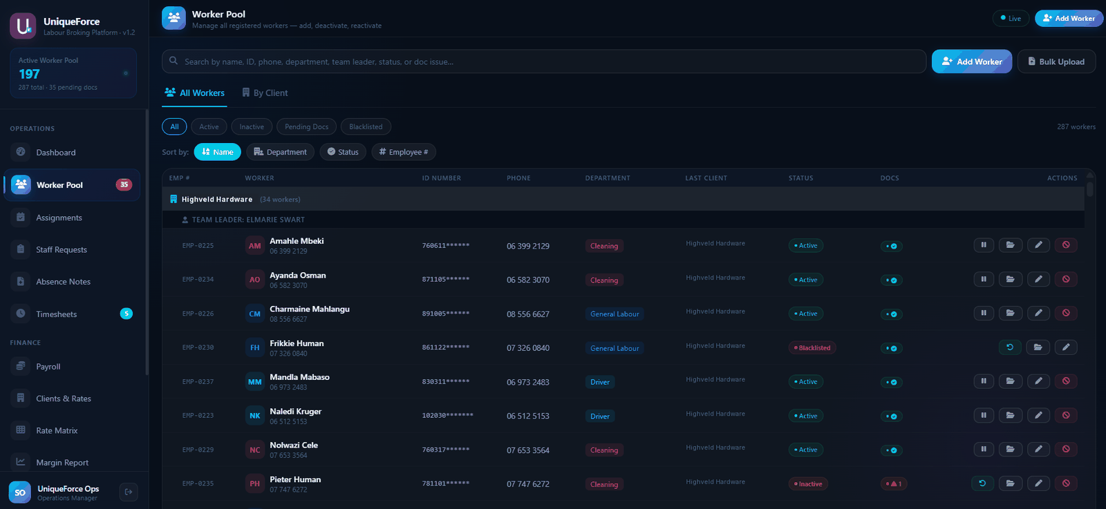Viewport: 1106px width, 509px height.
Task: Open documents folder for Charmaine Mahlangu
Action: [1010, 313]
